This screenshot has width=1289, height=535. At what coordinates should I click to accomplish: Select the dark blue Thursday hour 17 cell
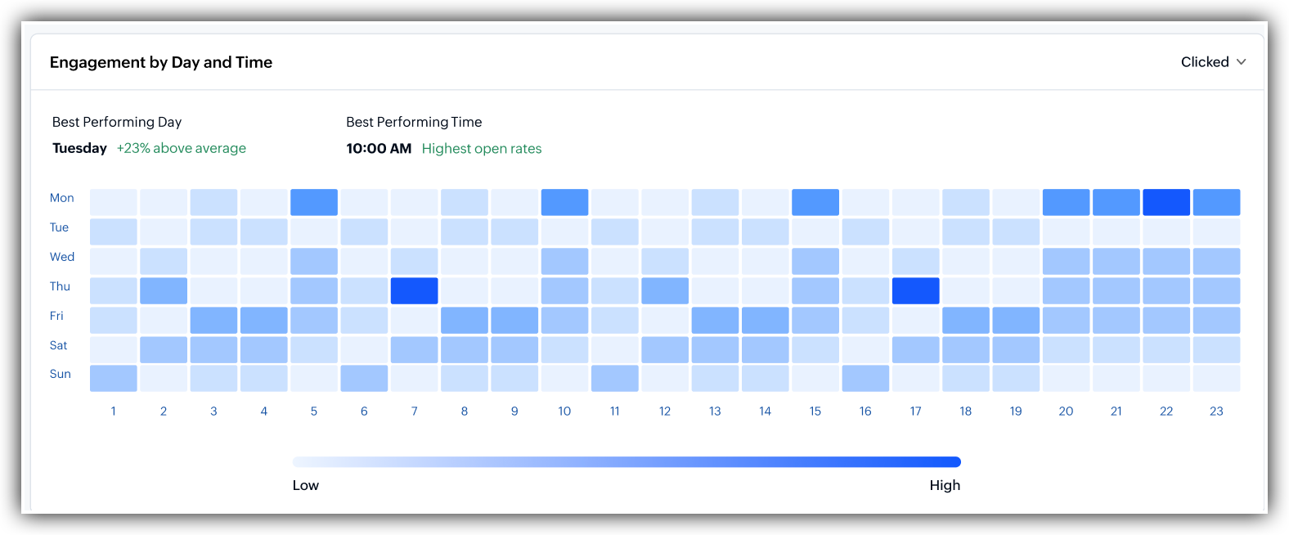[915, 290]
